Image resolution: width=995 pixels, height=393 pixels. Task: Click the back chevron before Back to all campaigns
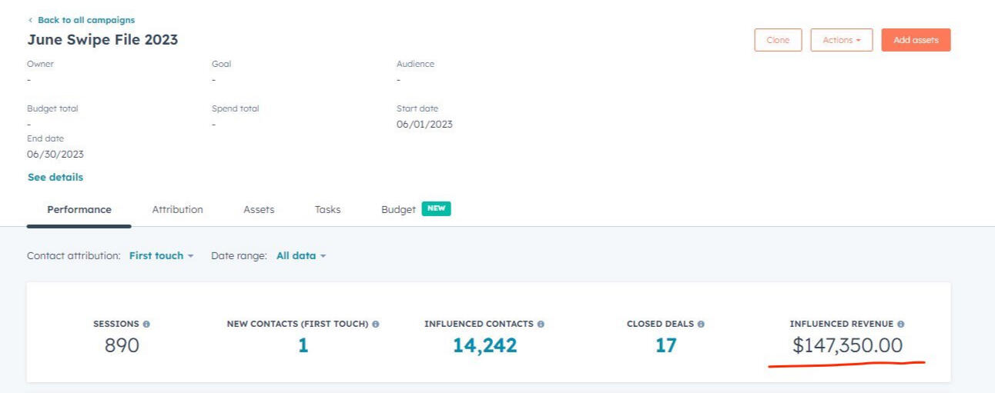click(x=30, y=20)
